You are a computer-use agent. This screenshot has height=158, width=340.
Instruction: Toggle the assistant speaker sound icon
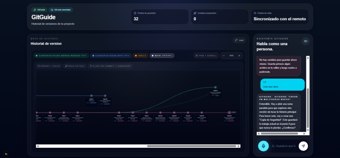pos(305,41)
